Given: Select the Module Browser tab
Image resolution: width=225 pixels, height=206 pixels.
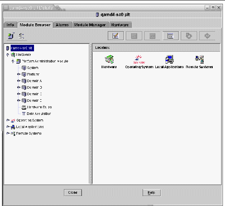Looking at the screenshot, I should click(x=35, y=25).
